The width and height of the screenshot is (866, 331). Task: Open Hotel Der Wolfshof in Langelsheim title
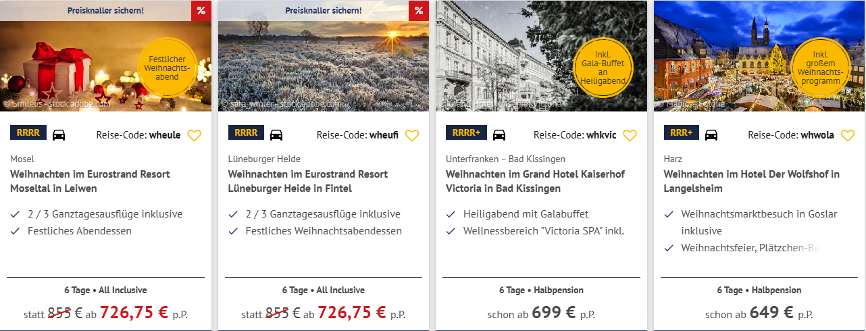752,181
